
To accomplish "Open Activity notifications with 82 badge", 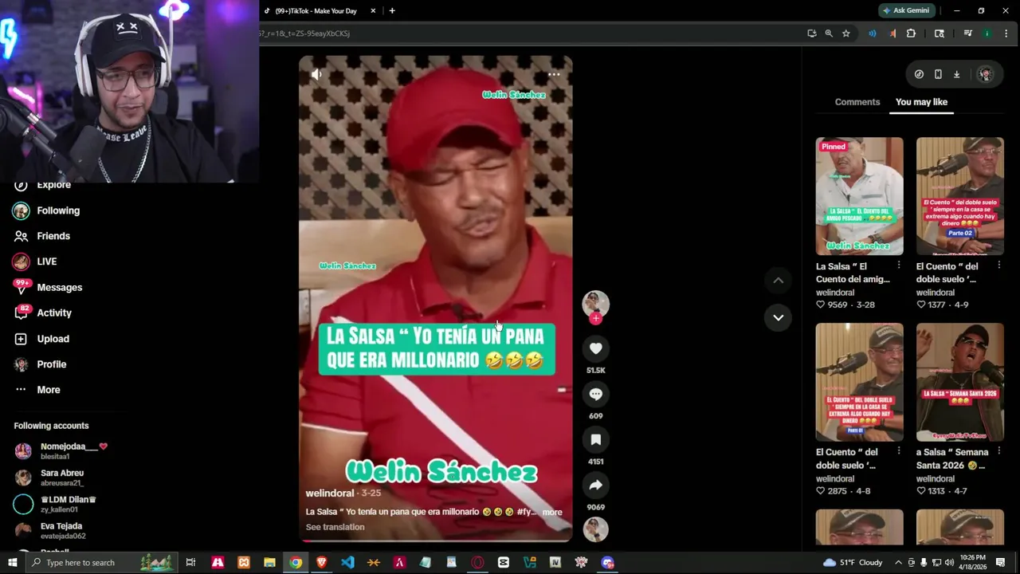I will [x=54, y=313].
